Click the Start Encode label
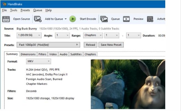181x111 pixels. coord(88,19)
